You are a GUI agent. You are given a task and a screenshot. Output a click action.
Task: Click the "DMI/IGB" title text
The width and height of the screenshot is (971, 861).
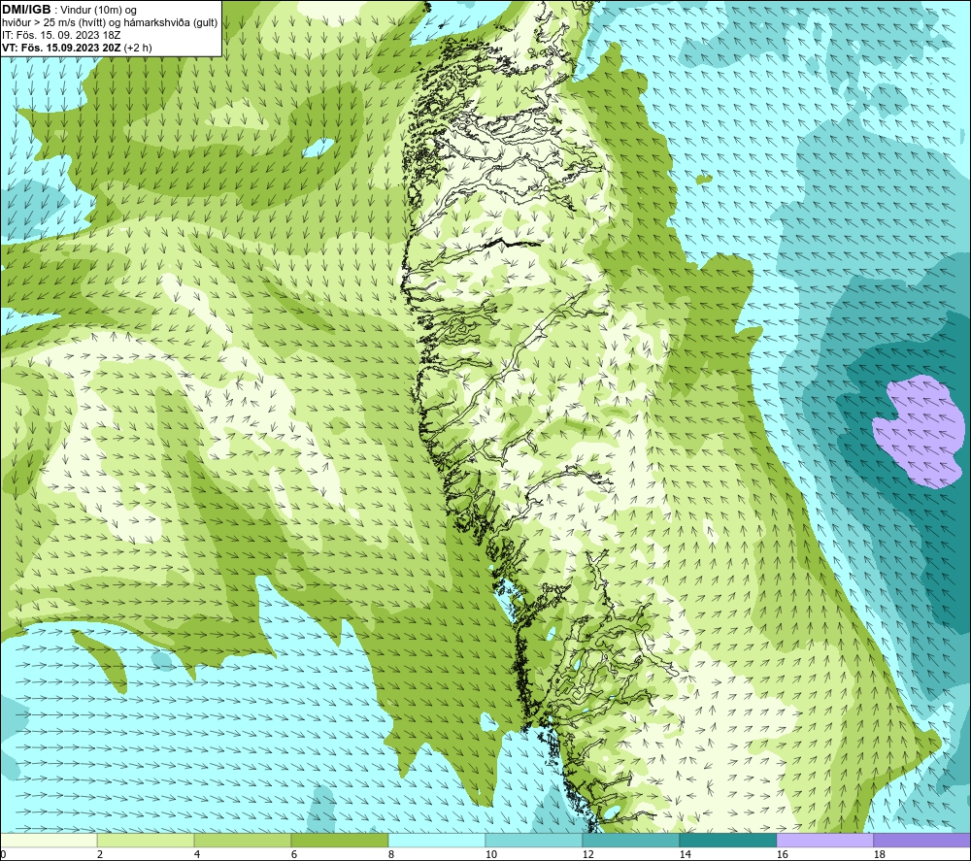[26, 10]
